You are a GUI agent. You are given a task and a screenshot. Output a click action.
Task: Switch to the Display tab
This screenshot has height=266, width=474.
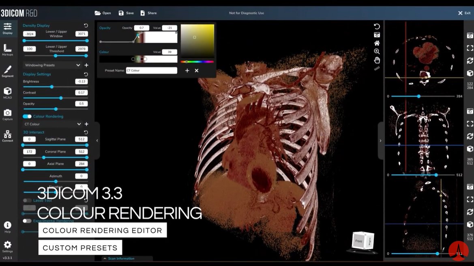coord(8,28)
